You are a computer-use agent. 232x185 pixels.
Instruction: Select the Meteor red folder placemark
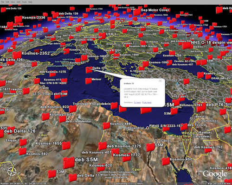tap(89, 81)
